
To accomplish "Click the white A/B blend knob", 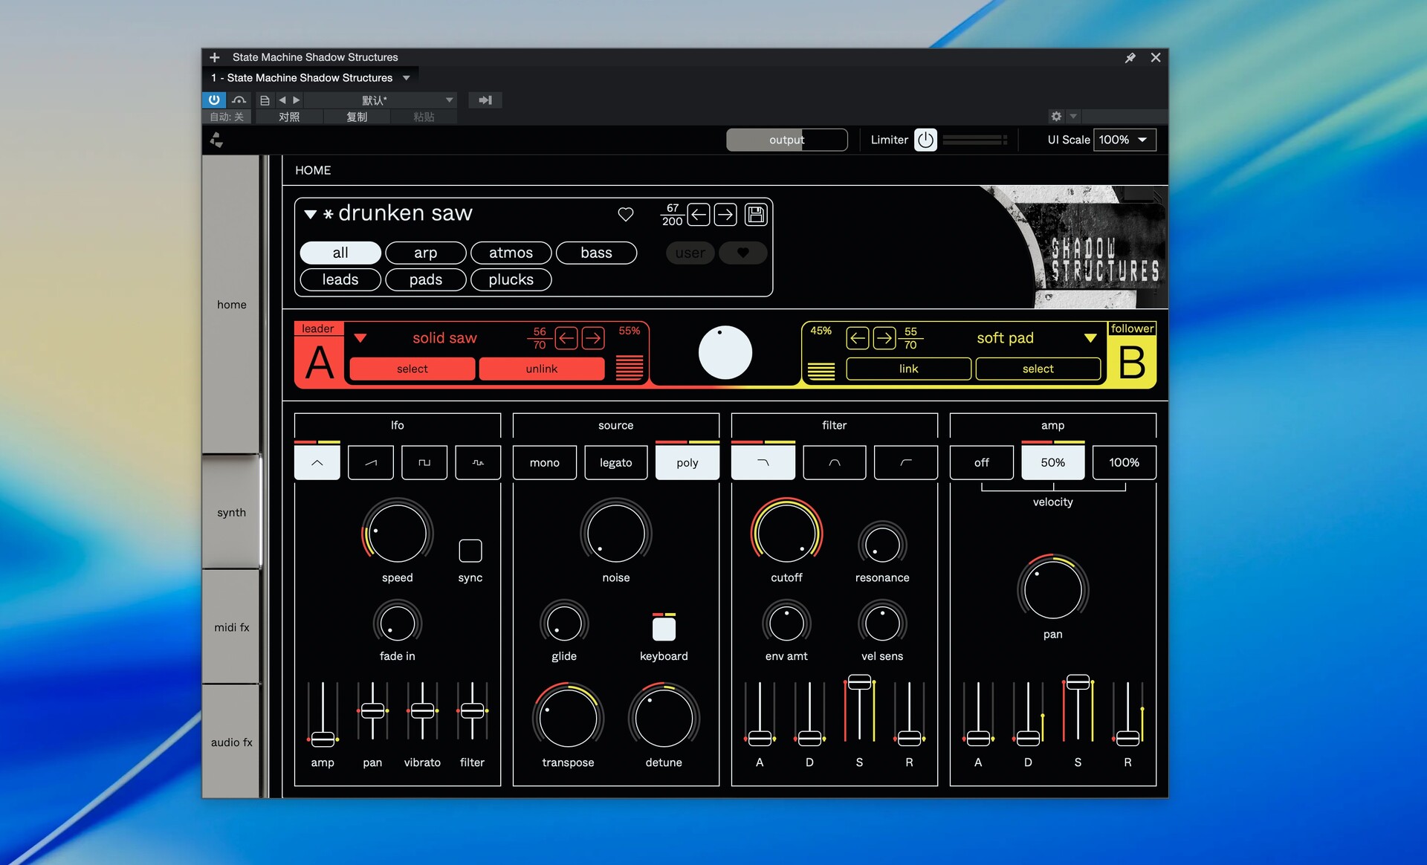I will (x=725, y=352).
